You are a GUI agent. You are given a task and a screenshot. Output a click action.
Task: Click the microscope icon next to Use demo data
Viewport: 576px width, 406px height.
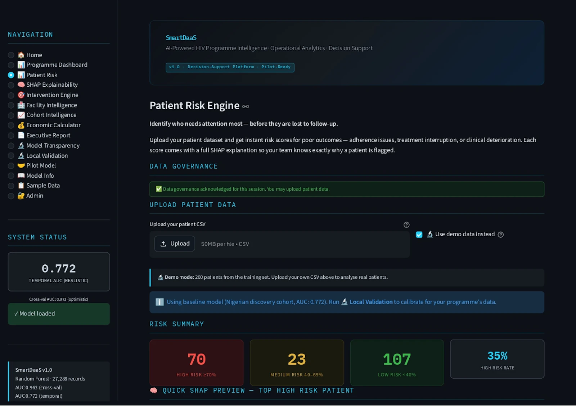click(x=430, y=234)
